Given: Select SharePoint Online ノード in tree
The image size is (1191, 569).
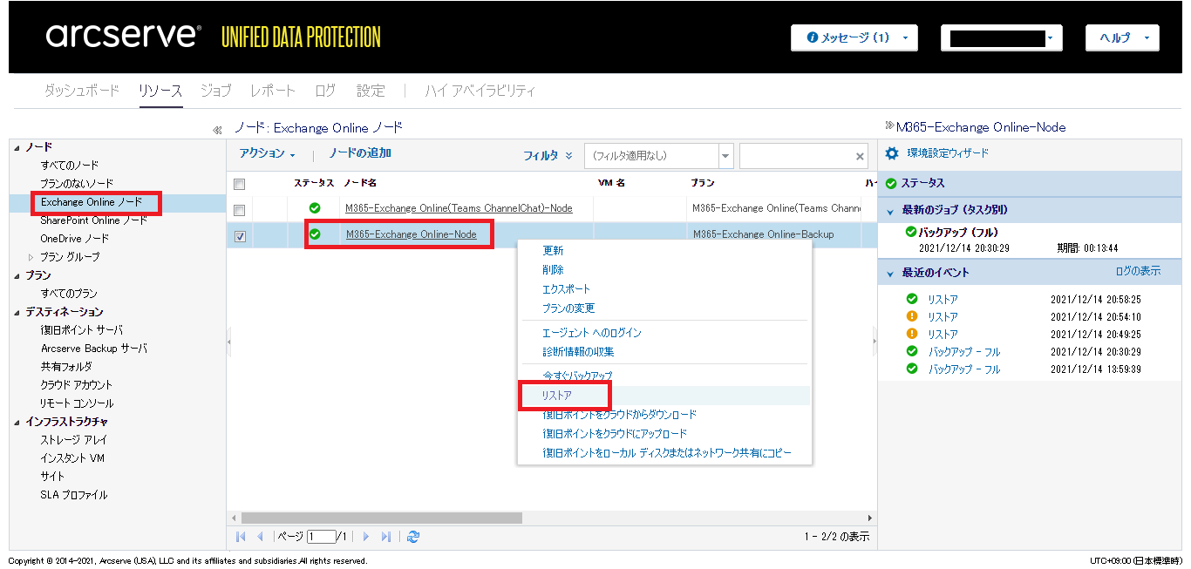Looking at the screenshot, I should [94, 220].
